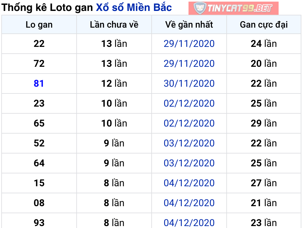This screenshot has width=302, height=228.
Task: Click the 04/12/2020 date in row 08
Action: (189, 203)
